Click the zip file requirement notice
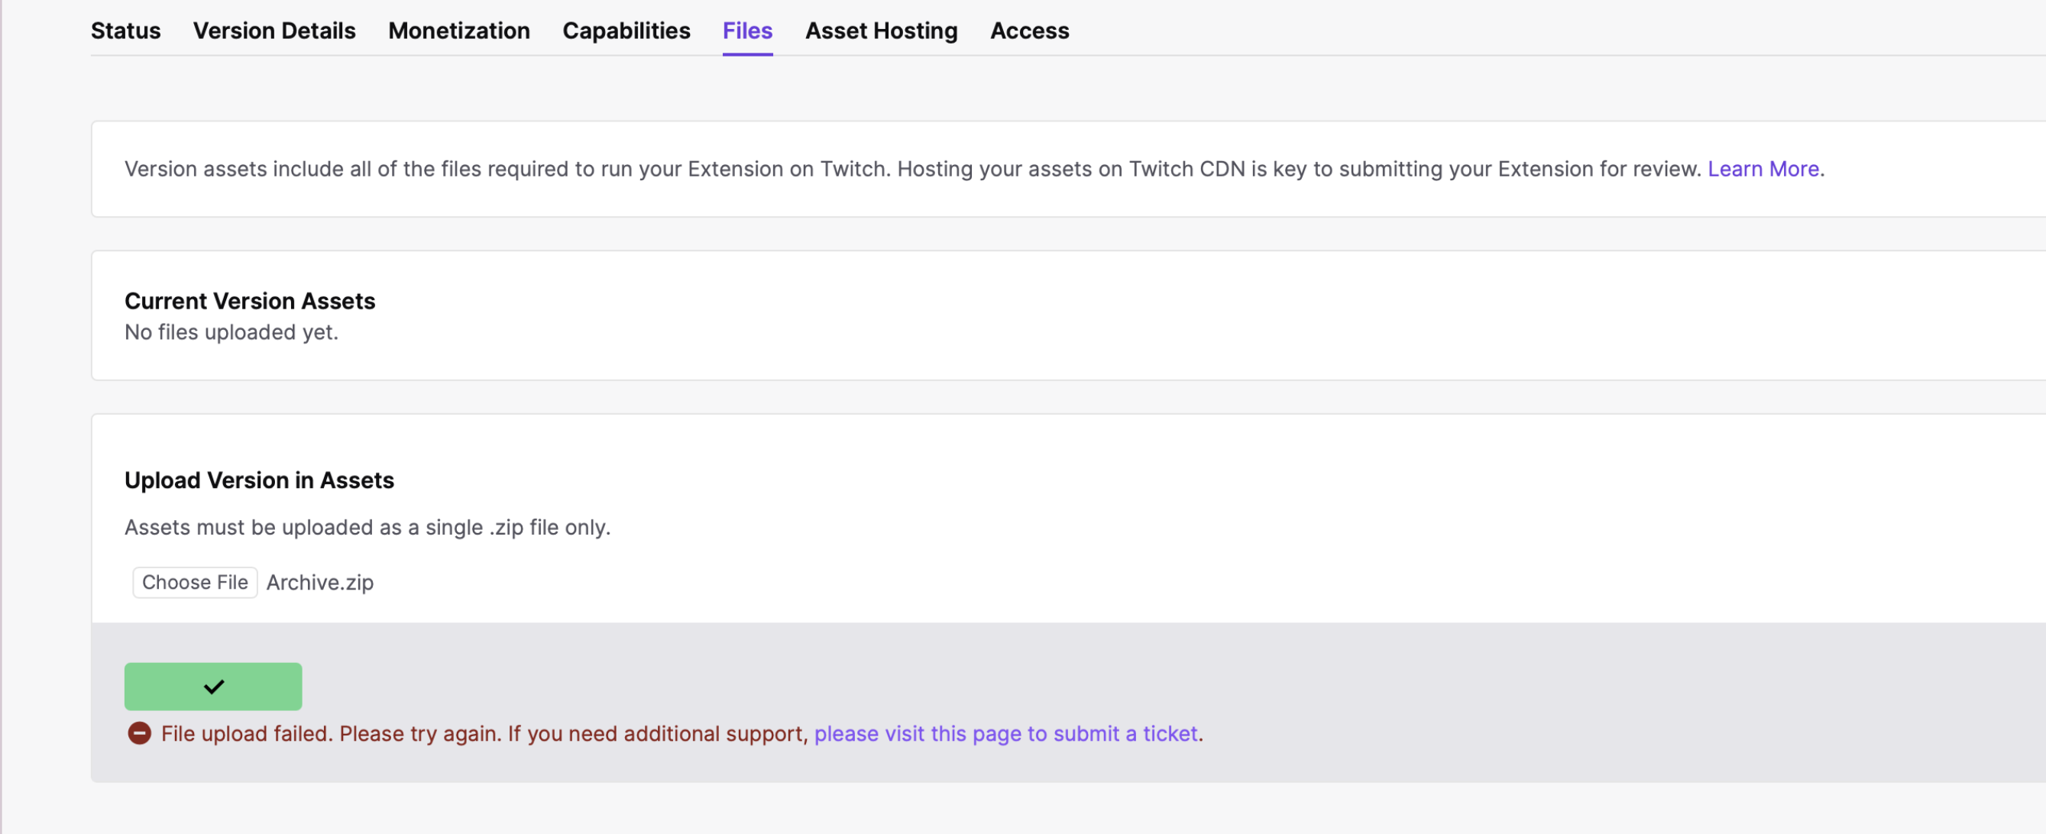Screen dimensions: 2046x834 (367, 527)
